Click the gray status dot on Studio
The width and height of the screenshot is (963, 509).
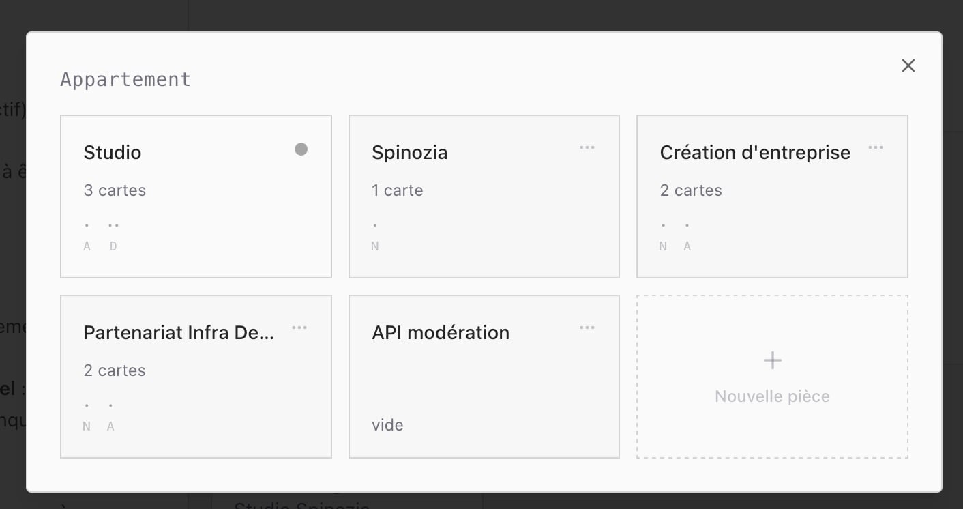pyautogui.click(x=301, y=149)
